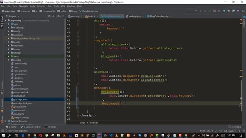Click the tool window toggle in bottom-left corner

click(3, 131)
